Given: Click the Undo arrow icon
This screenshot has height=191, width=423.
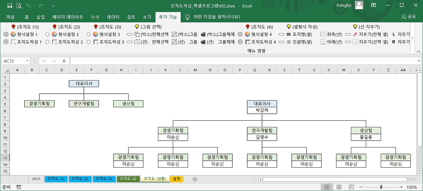Looking at the screenshot, I should tap(28, 6).
